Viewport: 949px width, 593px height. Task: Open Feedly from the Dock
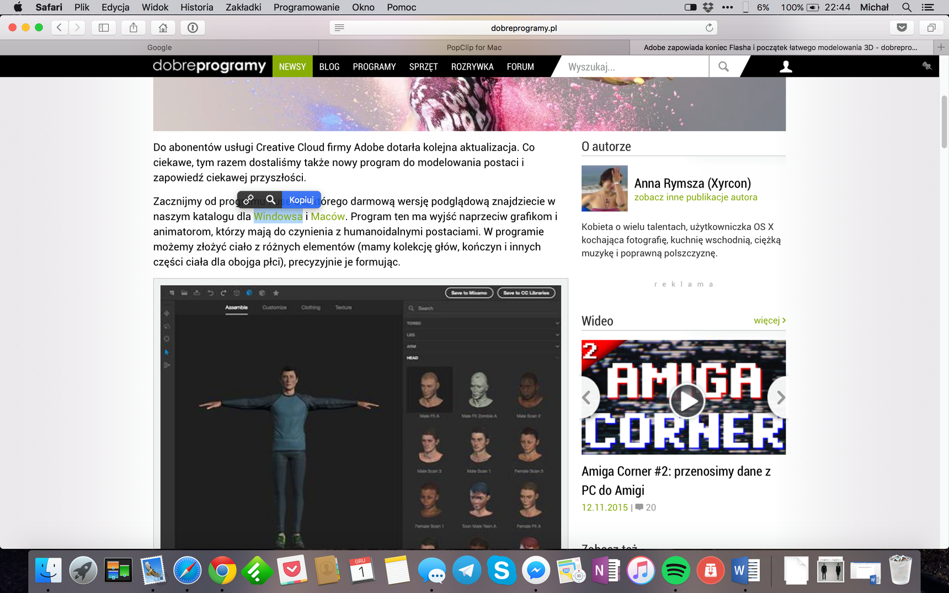pos(257,570)
